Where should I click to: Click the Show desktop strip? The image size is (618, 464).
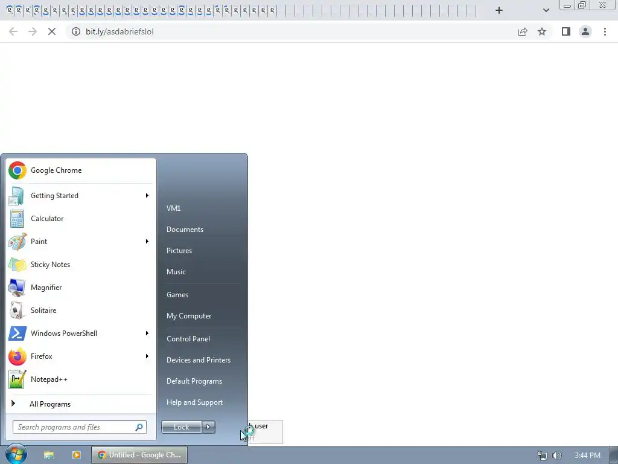tap(614, 456)
